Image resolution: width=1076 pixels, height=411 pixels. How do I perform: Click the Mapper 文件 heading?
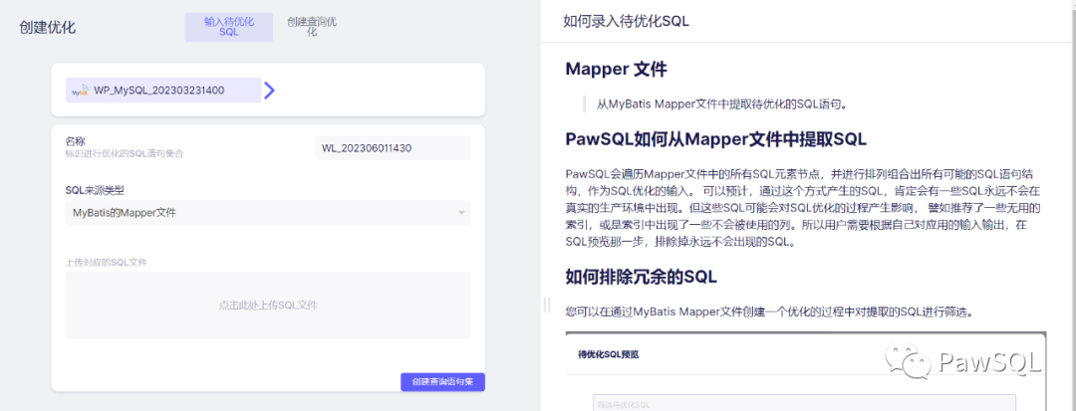coord(616,70)
